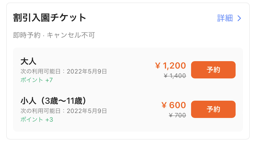
Task: Click the 即時予約 instant booking text
Action: click(27, 35)
